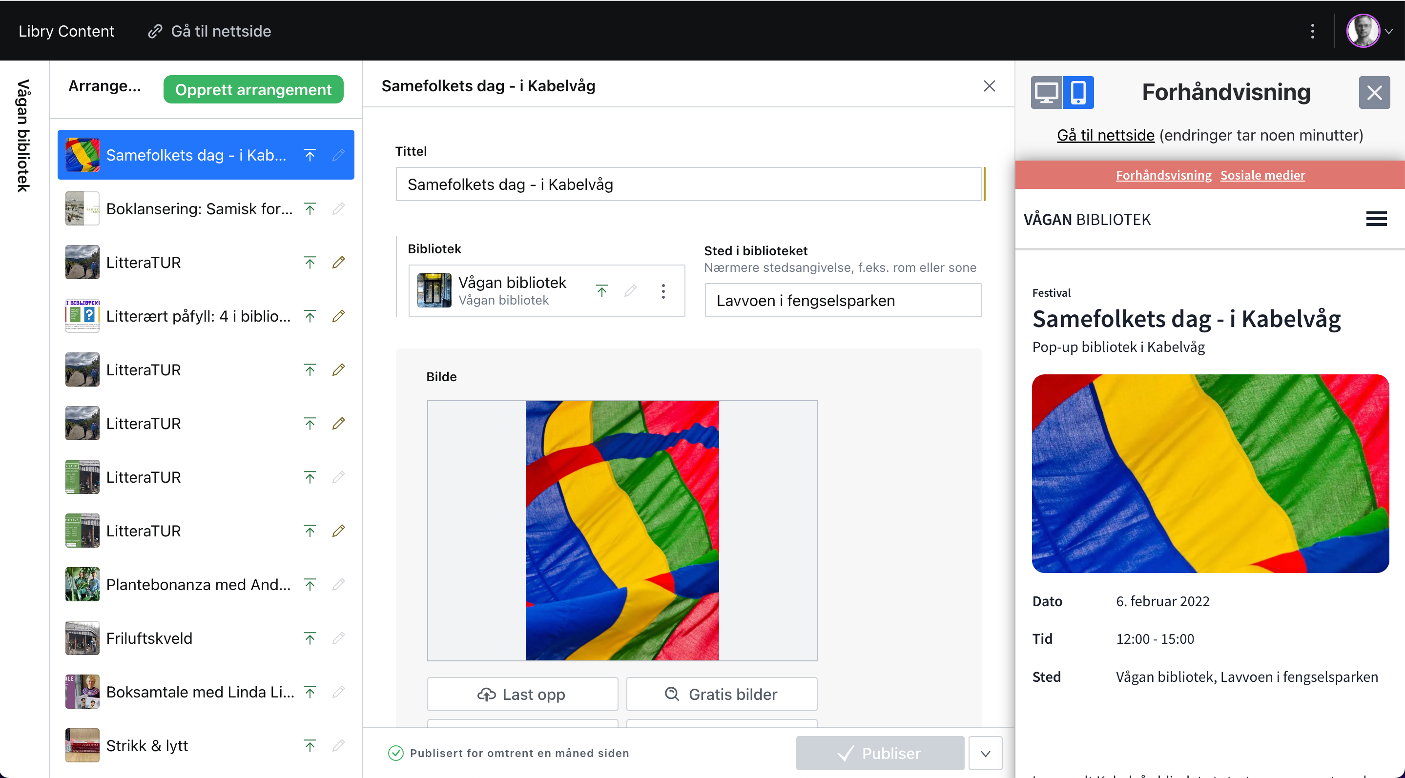Expand the Publiser options dropdown arrow
Viewport: 1405px width, 778px height.
click(985, 754)
